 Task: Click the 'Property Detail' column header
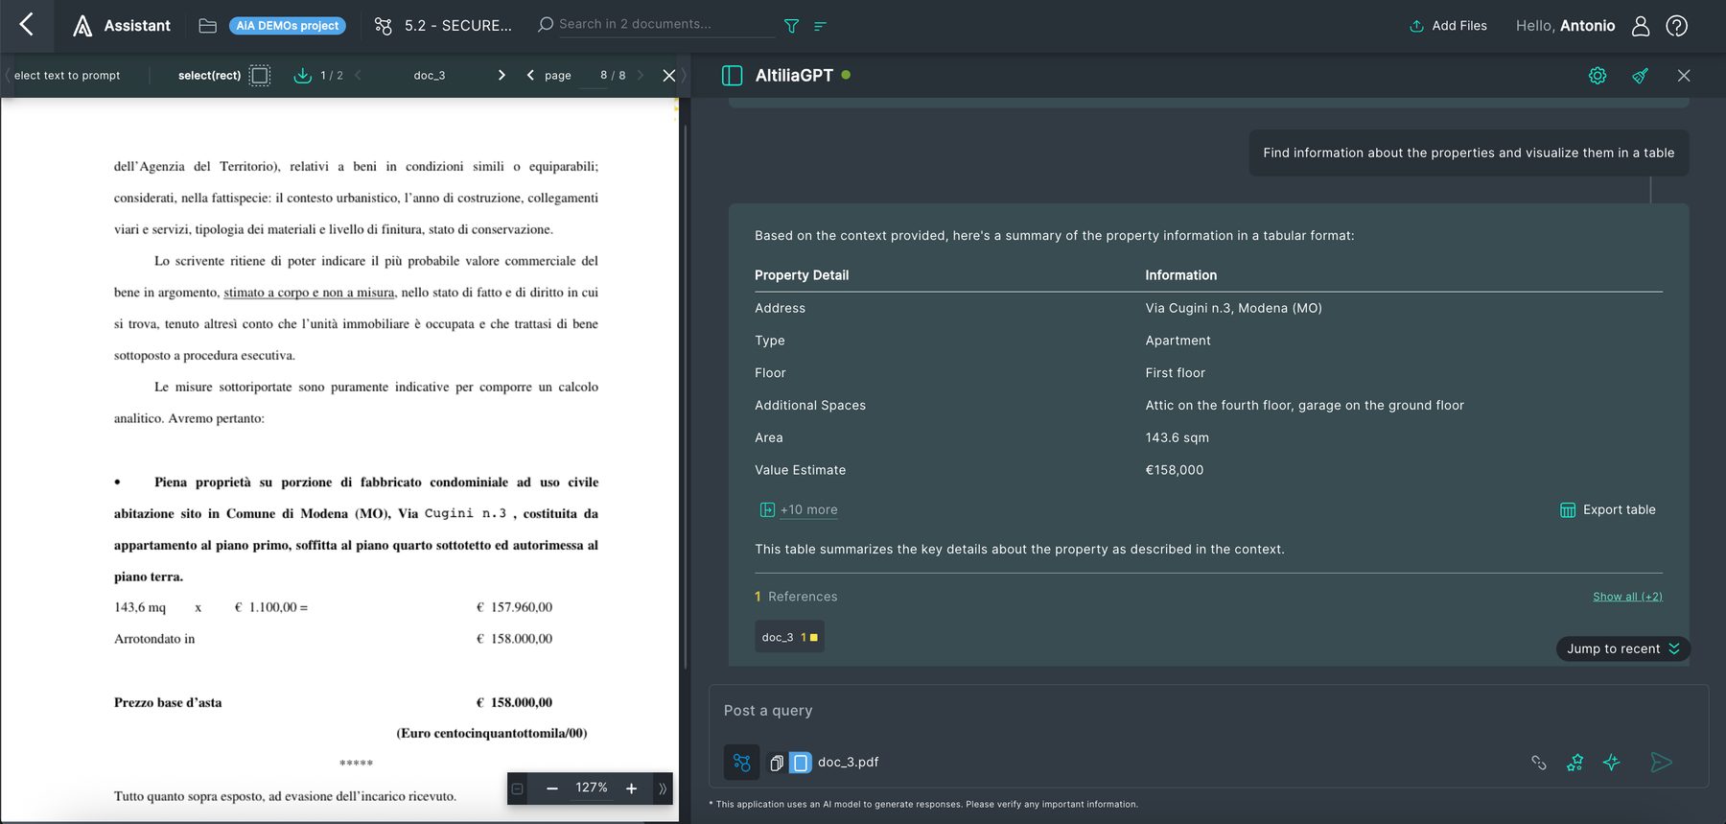[802, 275]
